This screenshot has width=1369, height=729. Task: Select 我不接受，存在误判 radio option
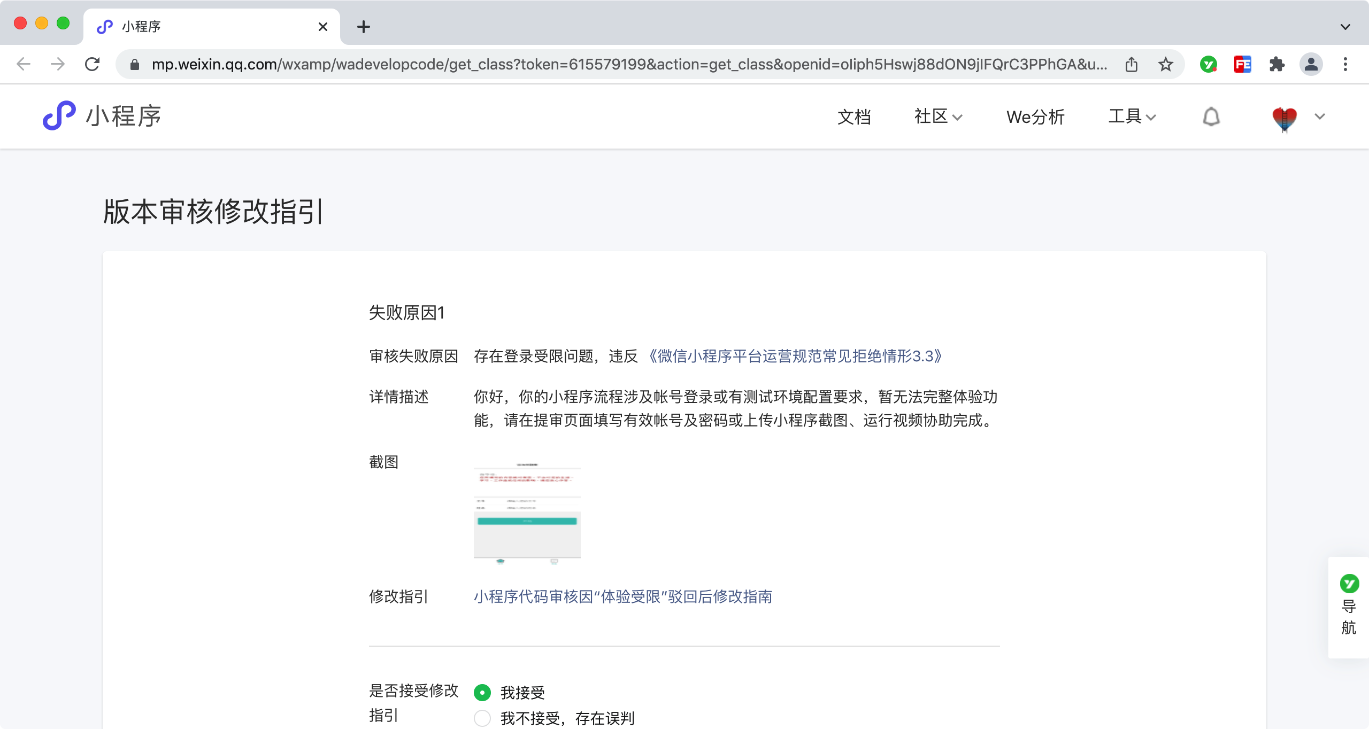482,718
